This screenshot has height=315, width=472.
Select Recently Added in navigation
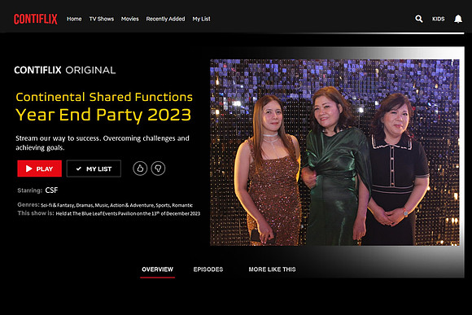pos(165,19)
